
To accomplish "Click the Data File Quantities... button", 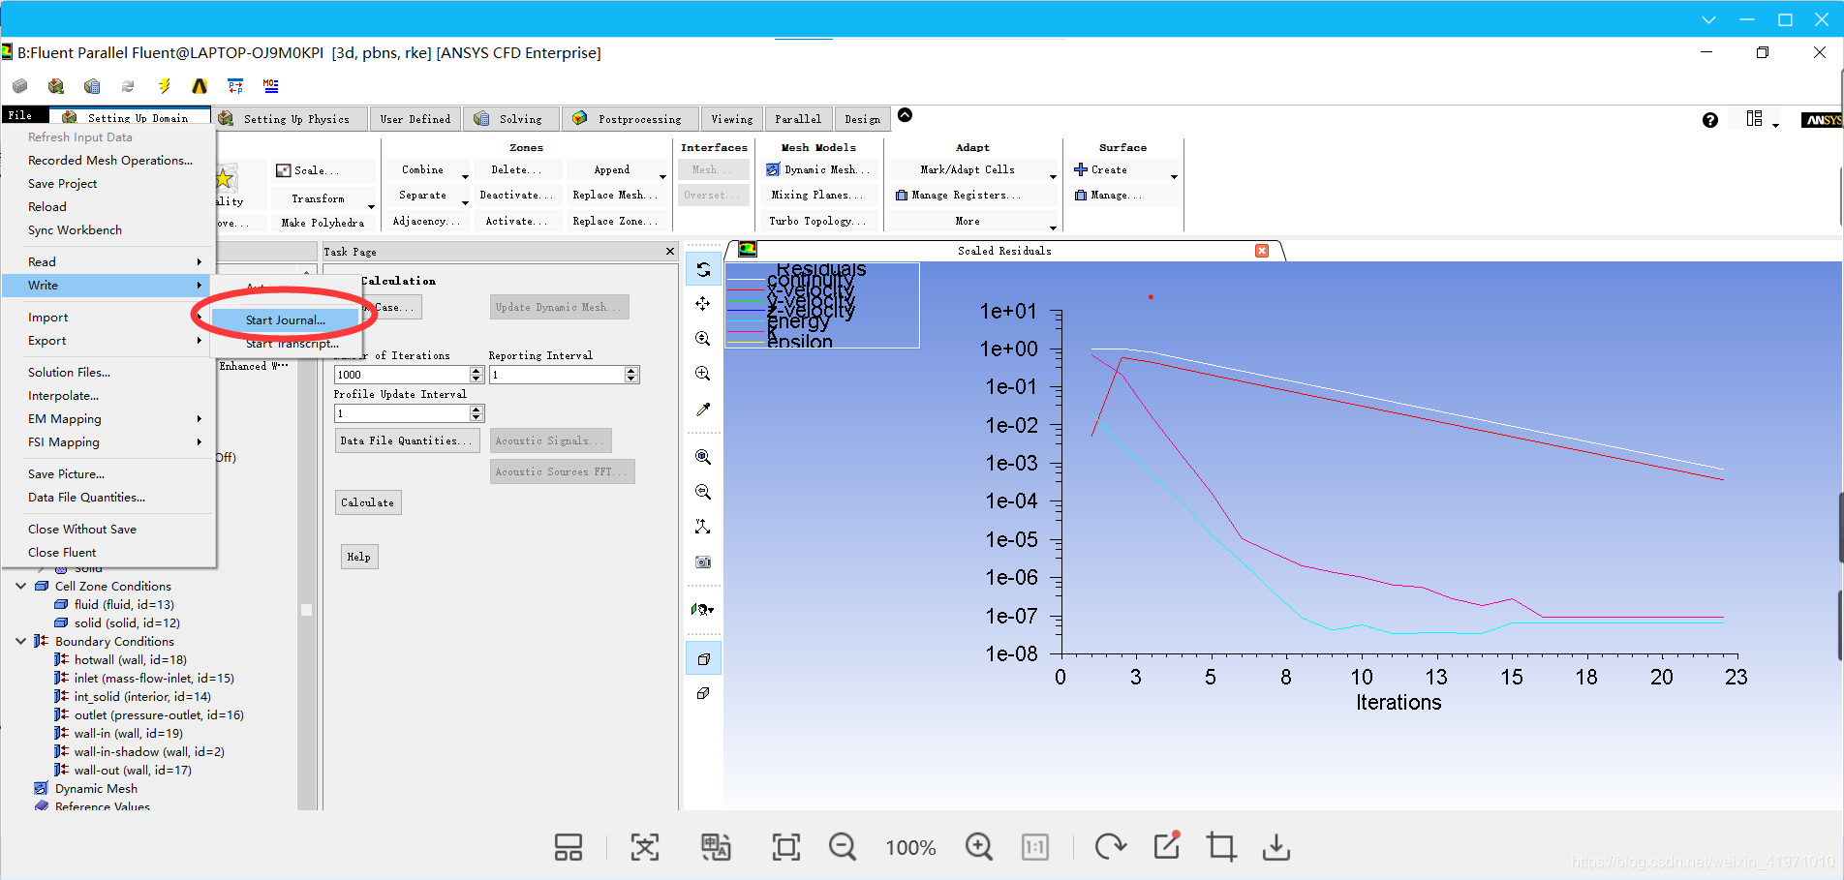I will click(407, 440).
